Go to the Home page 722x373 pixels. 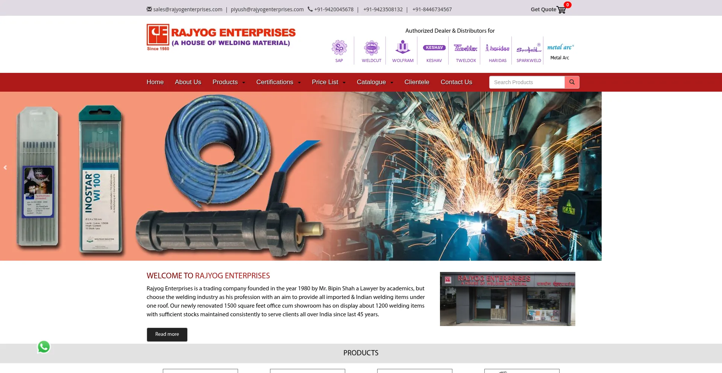155,82
